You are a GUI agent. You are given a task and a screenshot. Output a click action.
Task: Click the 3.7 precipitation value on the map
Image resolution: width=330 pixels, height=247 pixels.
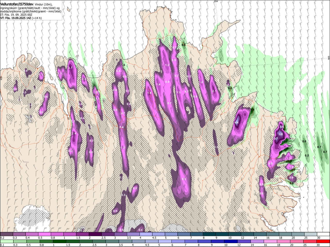tap(276, 138)
